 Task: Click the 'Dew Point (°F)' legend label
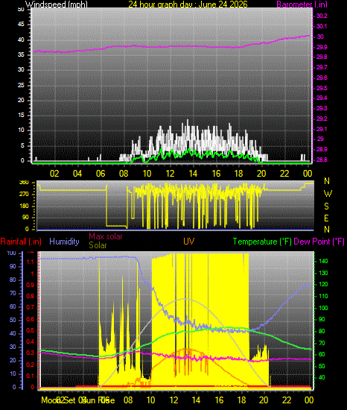pyautogui.click(x=319, y=242)
